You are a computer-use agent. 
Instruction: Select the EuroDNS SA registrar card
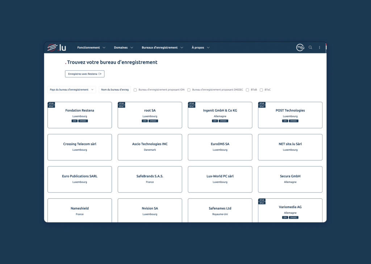click(220, 147)
